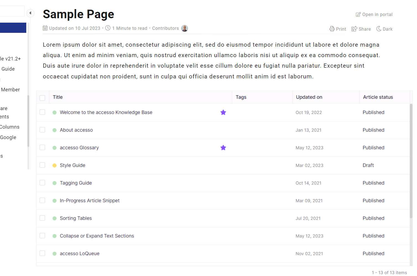The width and height of the screenshot is (417, 276).
Task: Open the accesso LoQueue article
Action: click(x=80, y=254)
